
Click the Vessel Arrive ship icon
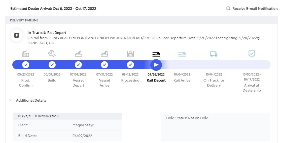tap(104, 54)
